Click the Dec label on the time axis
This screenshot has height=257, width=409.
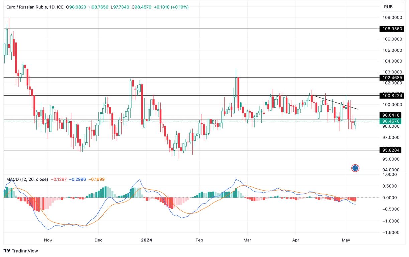[x=98, y=240]
